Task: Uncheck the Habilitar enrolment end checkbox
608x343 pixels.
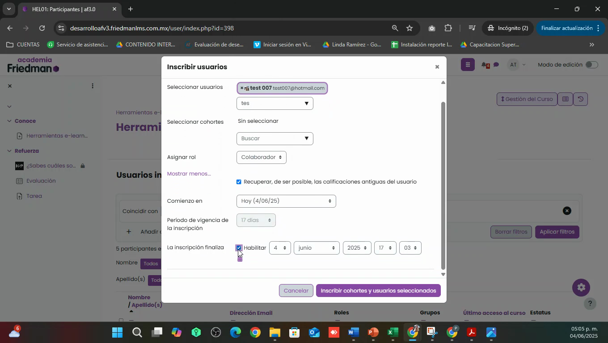Action: point(239,248)
